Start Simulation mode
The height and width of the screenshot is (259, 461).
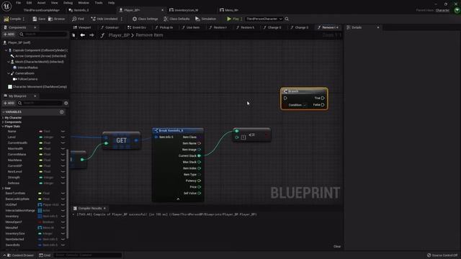(205, 19)
